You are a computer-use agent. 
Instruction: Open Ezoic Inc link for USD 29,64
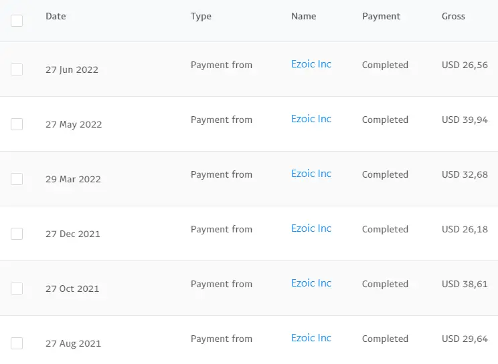point(311,338)
